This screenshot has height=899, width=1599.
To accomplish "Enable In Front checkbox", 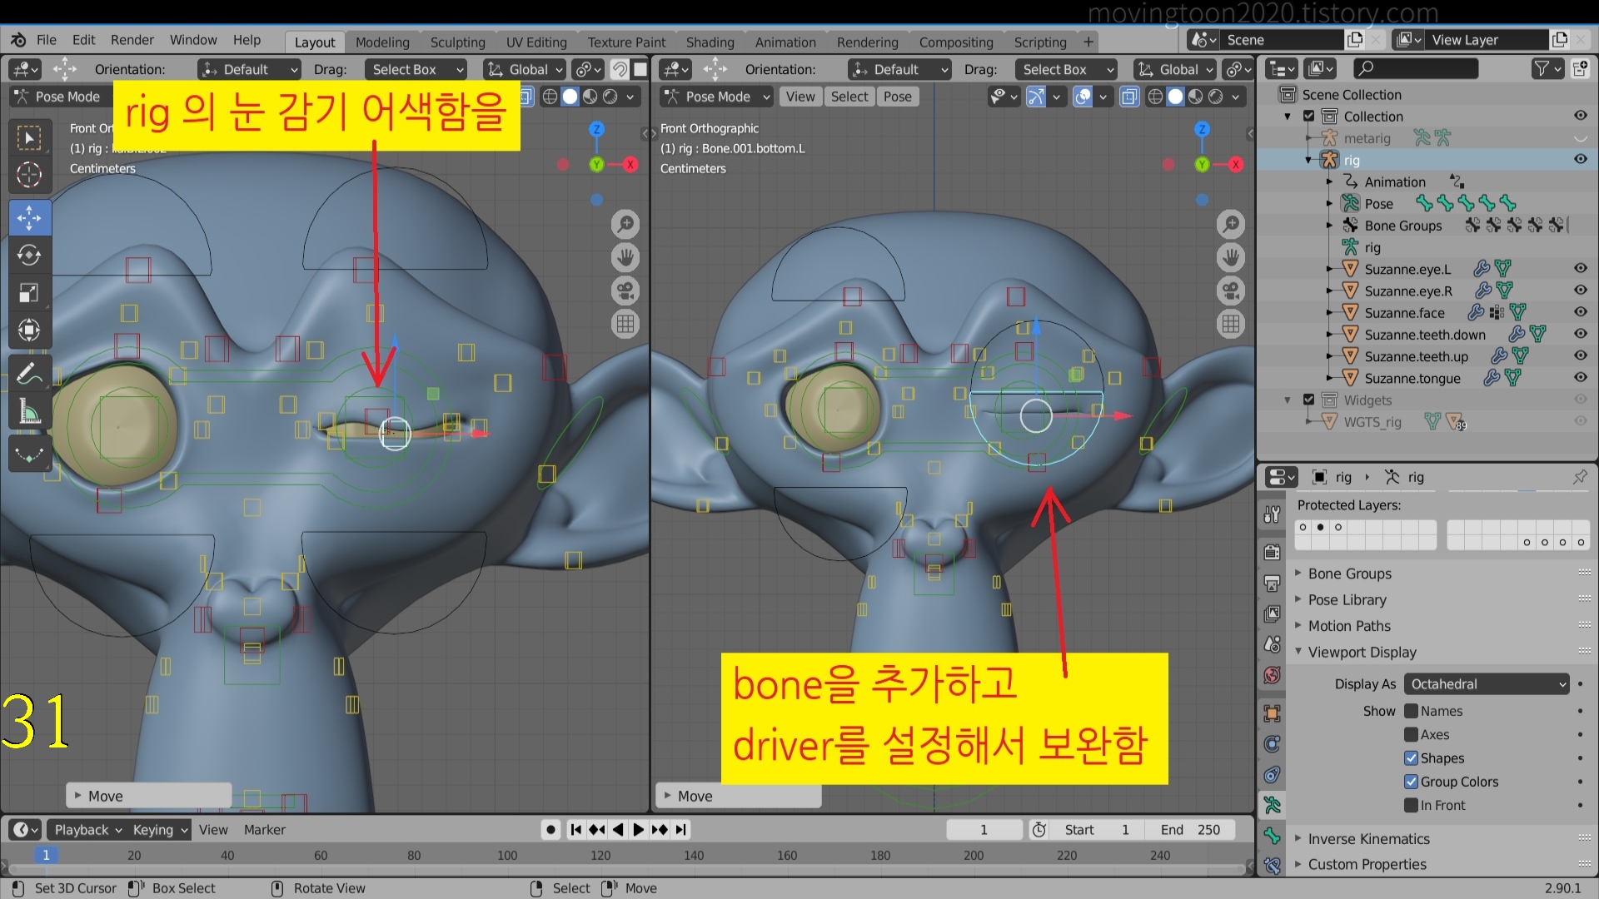I will pyautogui.click(x=1411, y=806).
